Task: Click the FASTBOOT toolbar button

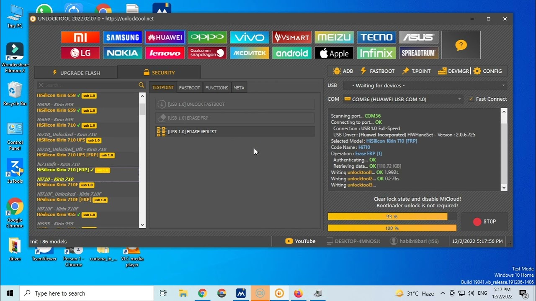Action: tap(377, 71)
